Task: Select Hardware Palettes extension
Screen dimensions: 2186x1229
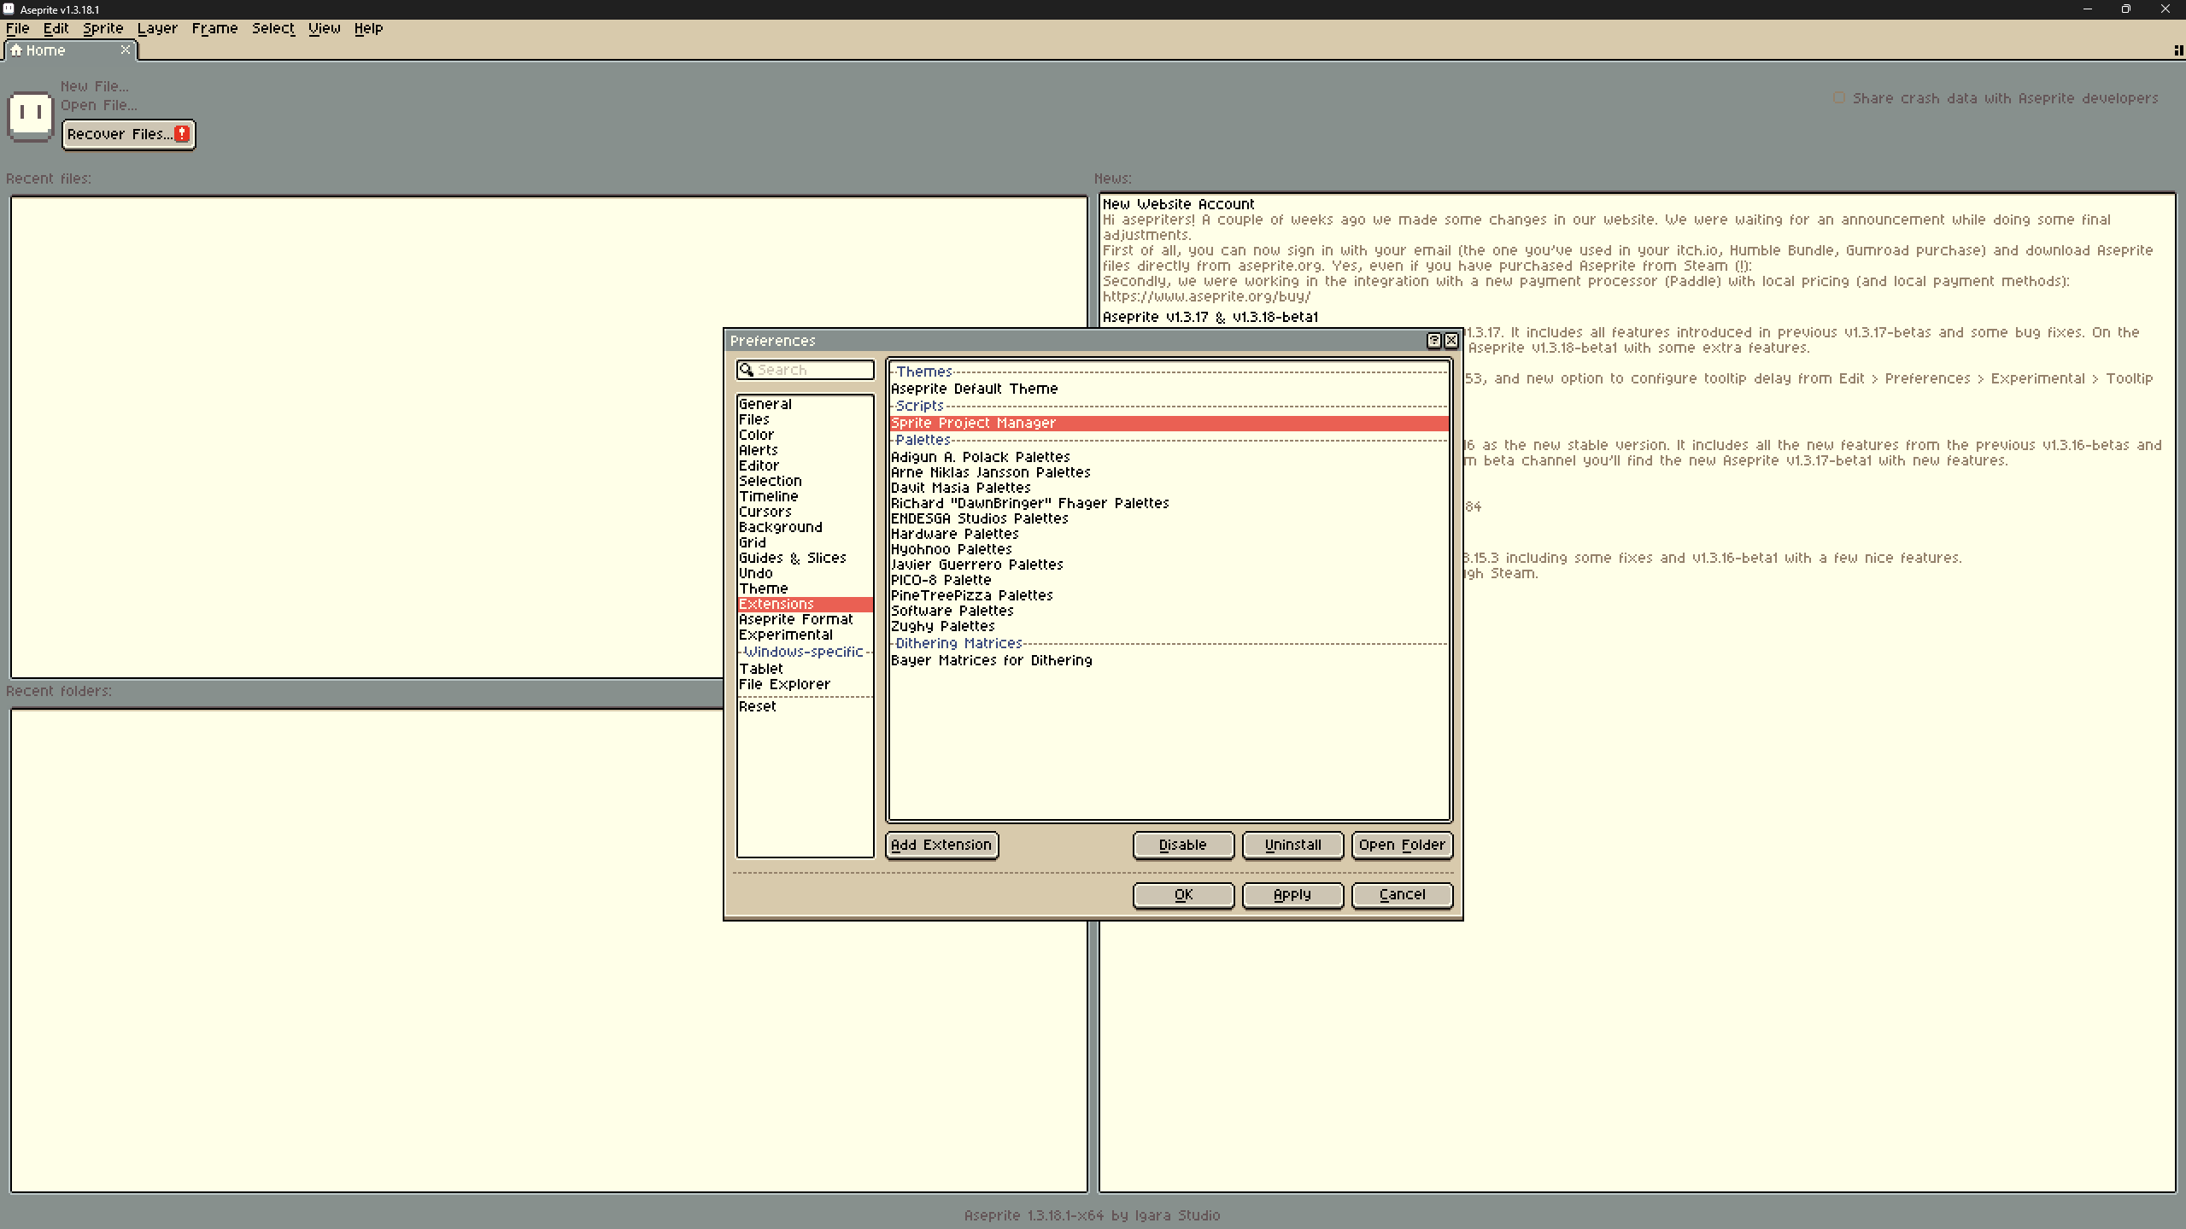Action: 1169,534
